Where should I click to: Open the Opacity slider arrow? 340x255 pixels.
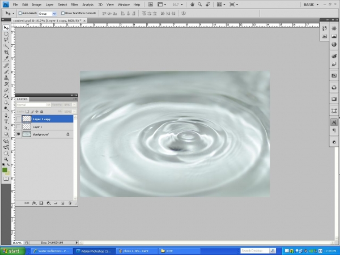tap(74, 105)
